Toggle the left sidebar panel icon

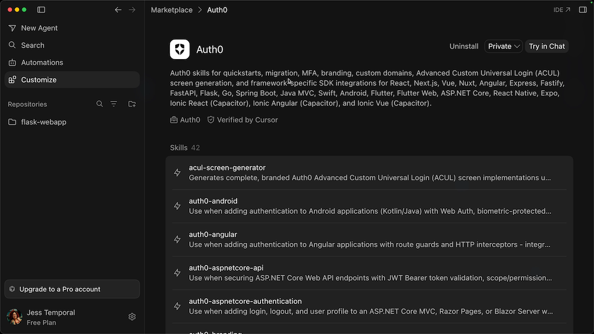[41, 10]
